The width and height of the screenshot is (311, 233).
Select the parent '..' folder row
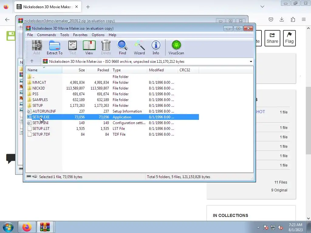point(112,77)
